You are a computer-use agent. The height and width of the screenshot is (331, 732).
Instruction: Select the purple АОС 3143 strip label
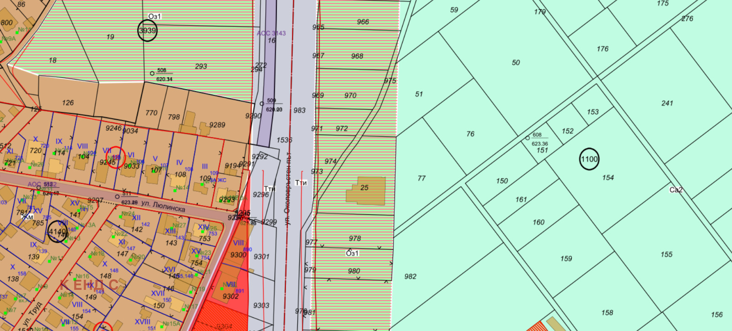(271, 33)
